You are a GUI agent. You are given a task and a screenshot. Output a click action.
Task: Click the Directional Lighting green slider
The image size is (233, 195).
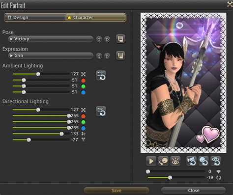[41, 122]
